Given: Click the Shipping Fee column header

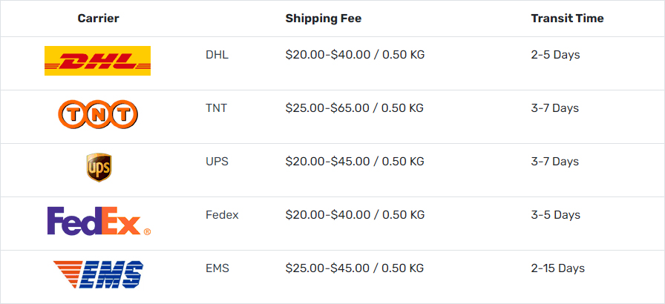Looking at the screenshot, I should [x=323, y=19].
